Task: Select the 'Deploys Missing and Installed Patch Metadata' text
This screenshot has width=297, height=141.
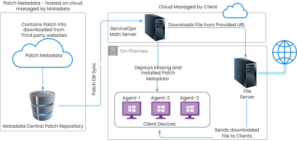Action: (x=158, y=73)
